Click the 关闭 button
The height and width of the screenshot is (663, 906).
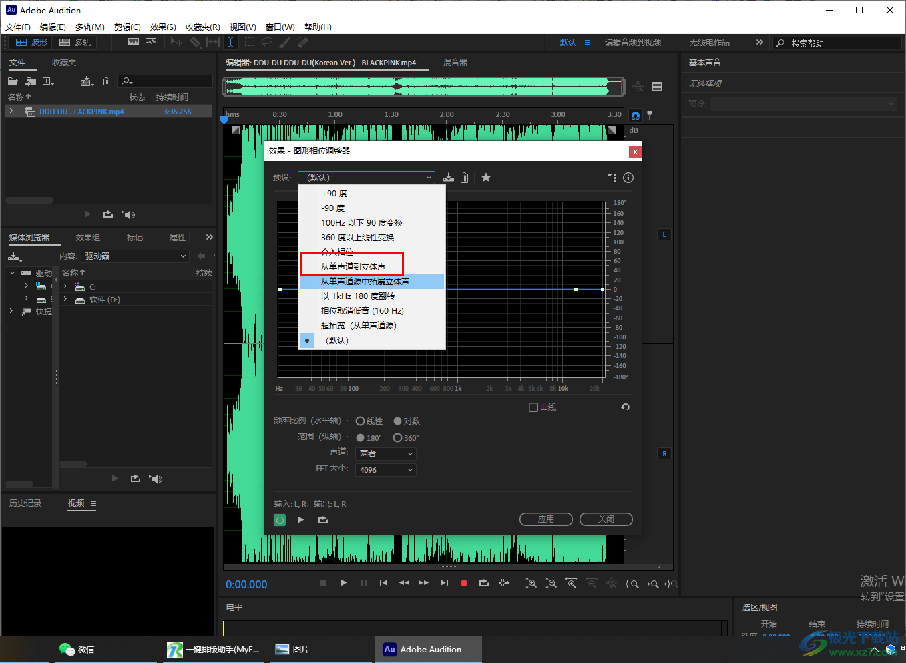pyautogui.click(x=606, y=519)
